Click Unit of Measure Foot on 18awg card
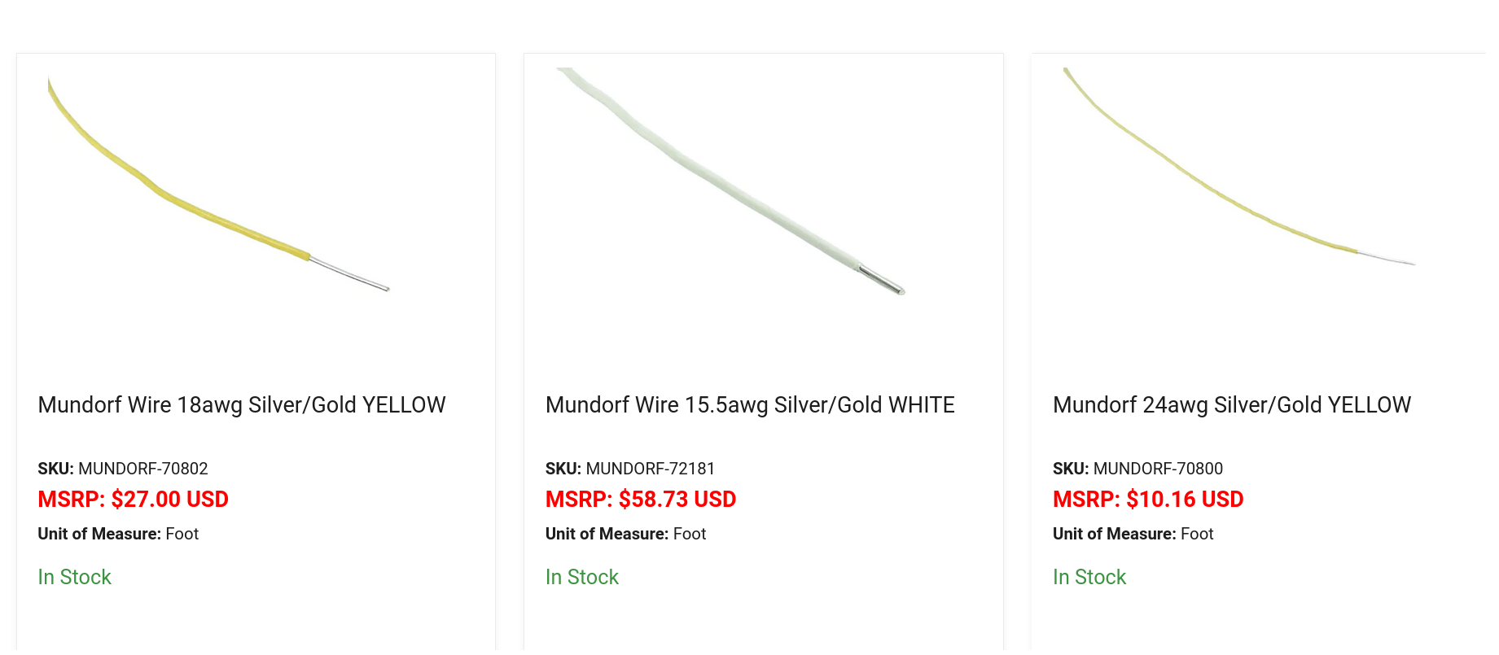 pyautogui.click(x=118, y=534)
